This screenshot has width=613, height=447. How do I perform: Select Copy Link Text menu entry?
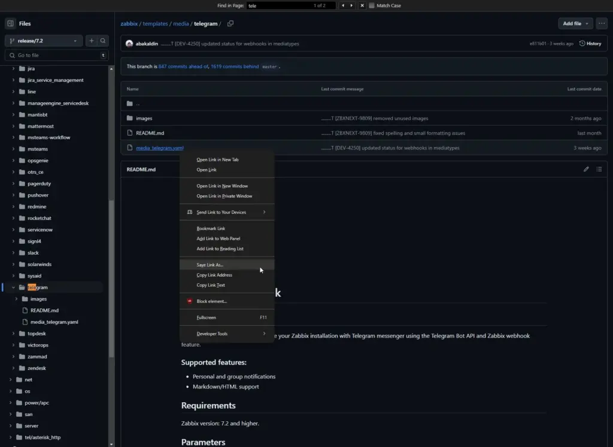tap(227, 285)
